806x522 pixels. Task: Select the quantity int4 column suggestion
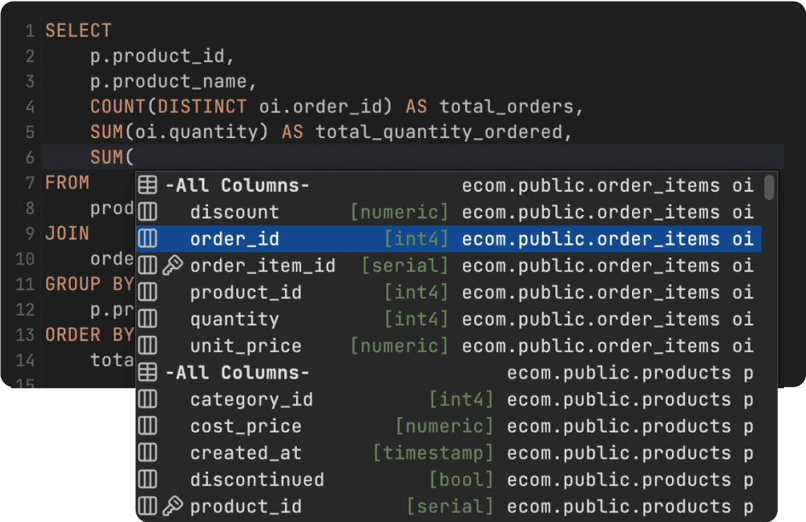(x=235, y=320)
